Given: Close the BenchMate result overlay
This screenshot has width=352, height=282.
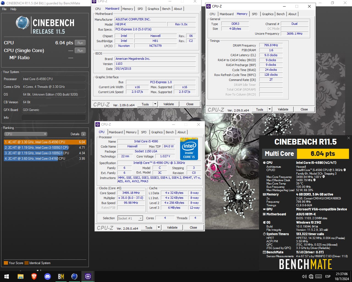Looking at the screenshot, I should 348,138.
